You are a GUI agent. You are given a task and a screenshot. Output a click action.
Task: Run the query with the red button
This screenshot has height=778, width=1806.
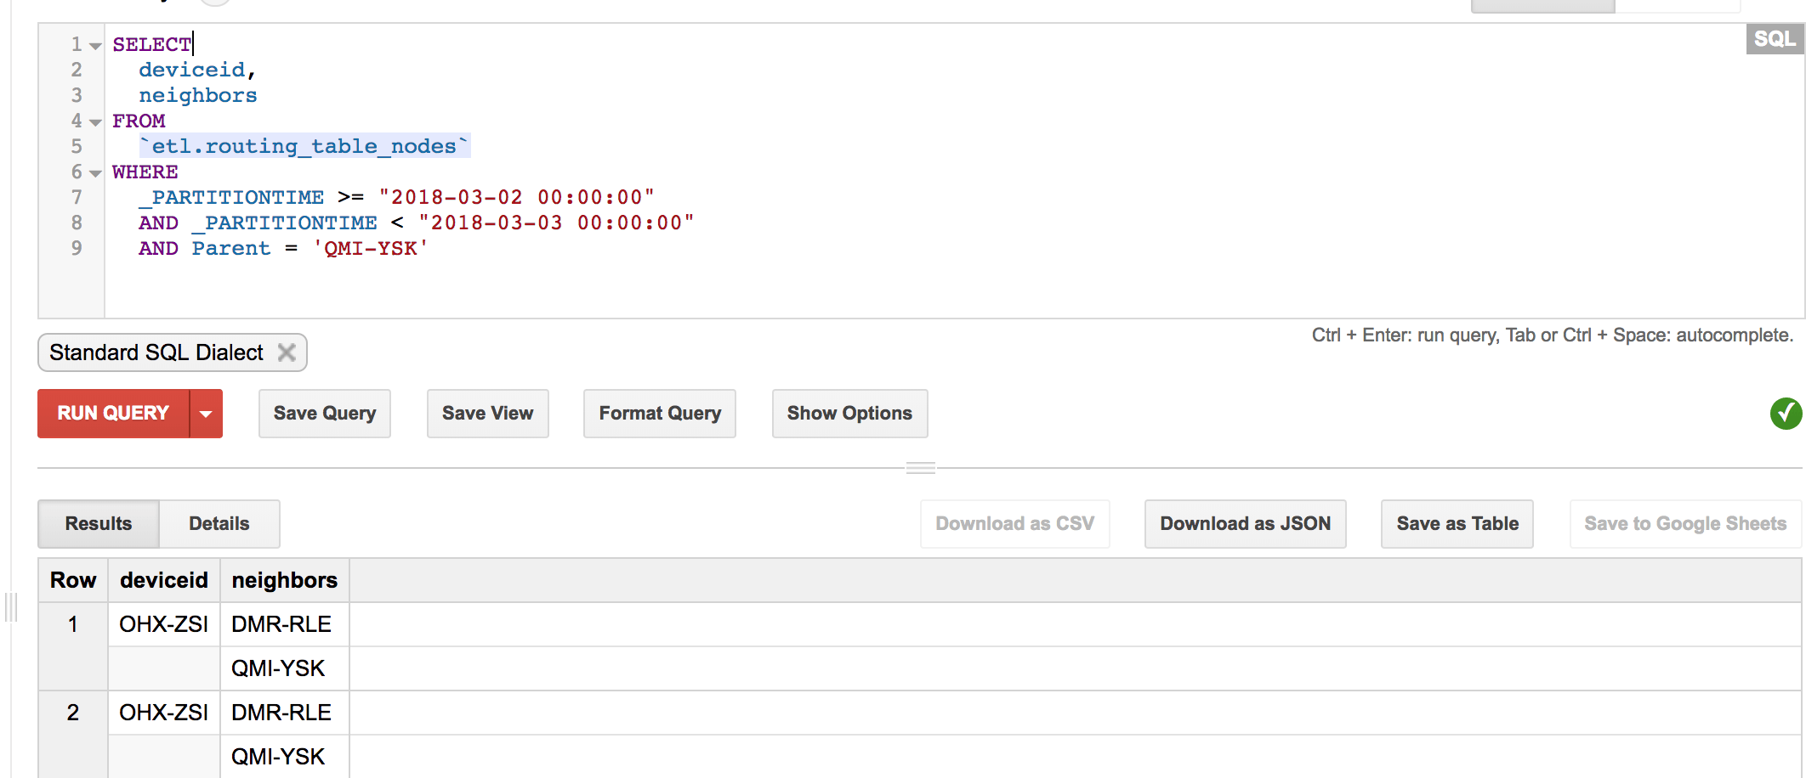point(113,414)
